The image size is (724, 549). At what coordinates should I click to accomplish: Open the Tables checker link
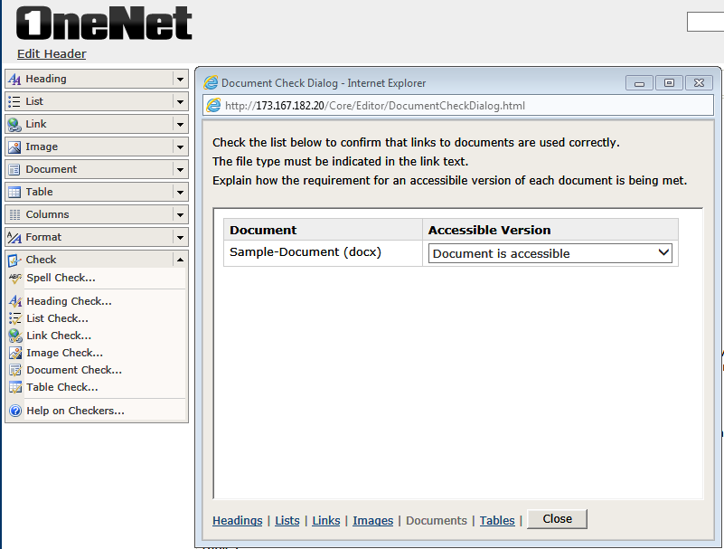click(497, 520)
